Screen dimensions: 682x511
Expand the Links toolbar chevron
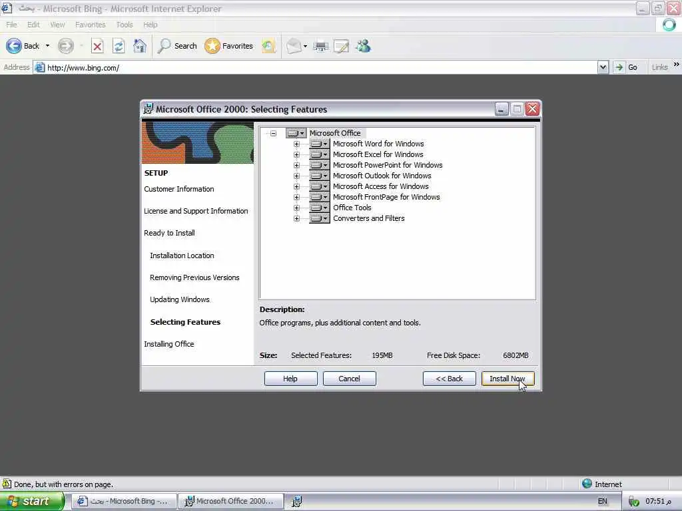677,65
